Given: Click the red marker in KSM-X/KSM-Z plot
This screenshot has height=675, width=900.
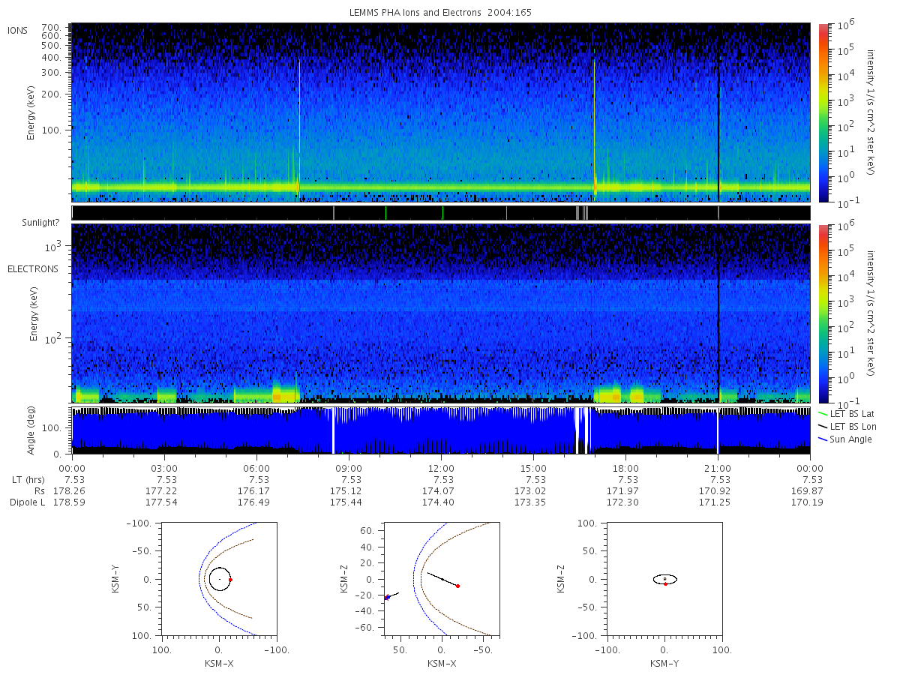Looking at the screenshot, I should click(457, 586).
